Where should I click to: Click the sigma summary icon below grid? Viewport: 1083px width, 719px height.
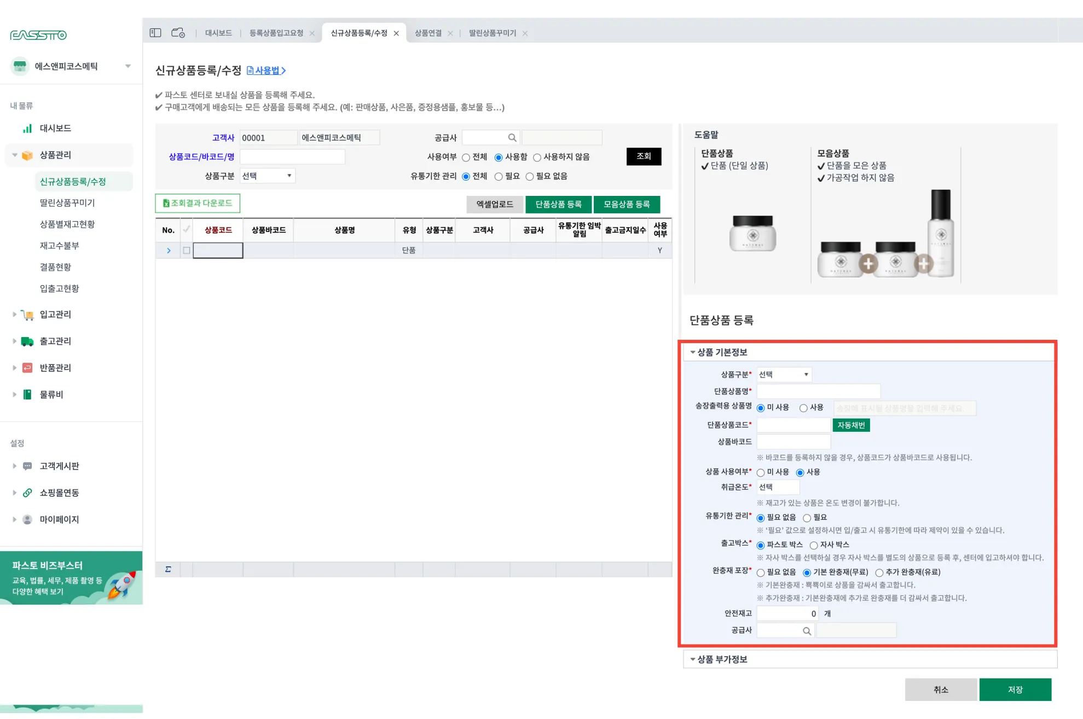pos(168,570)
